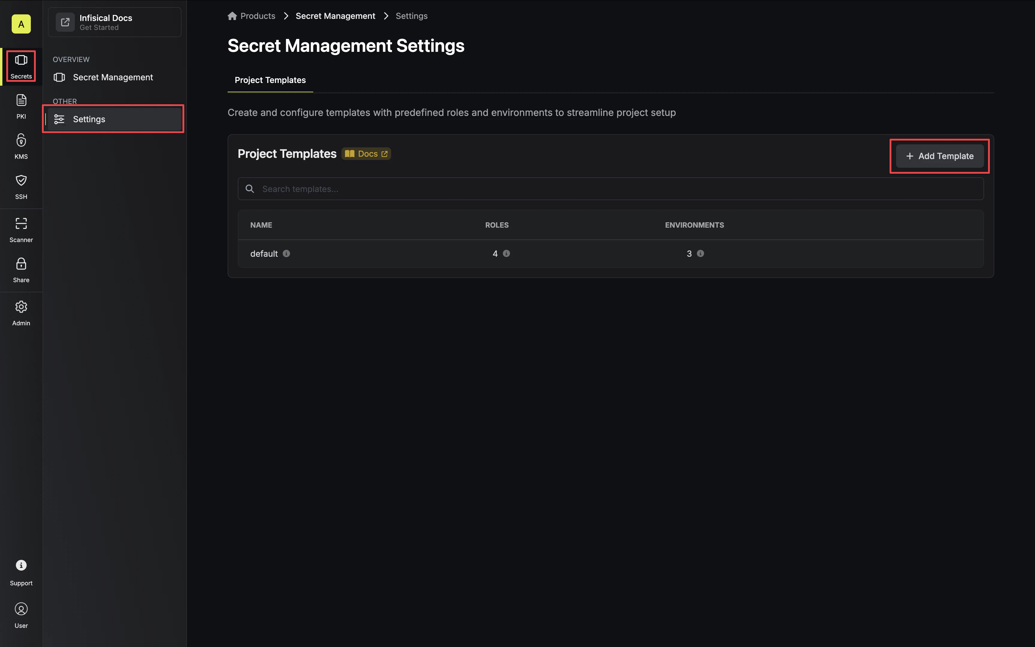Screen dimensions: 1035x647
Task: Click the home icon in breadcrumb
Action: click(232, 16)
